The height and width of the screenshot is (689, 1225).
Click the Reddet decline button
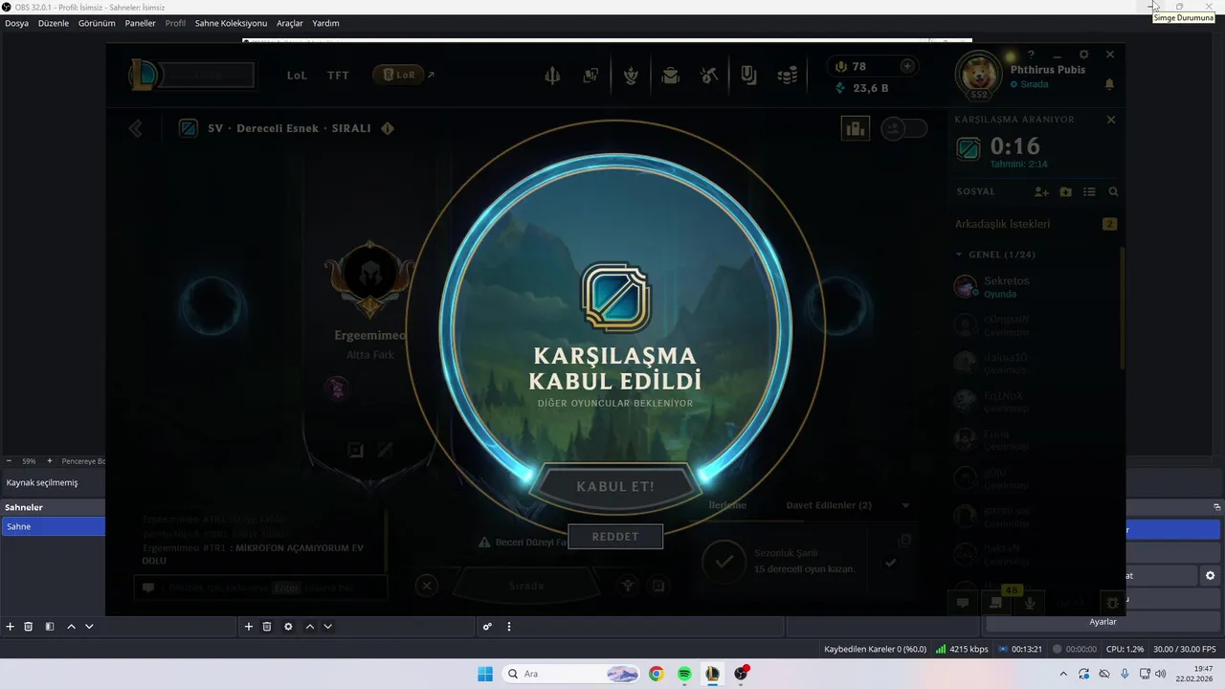[615, 537]
